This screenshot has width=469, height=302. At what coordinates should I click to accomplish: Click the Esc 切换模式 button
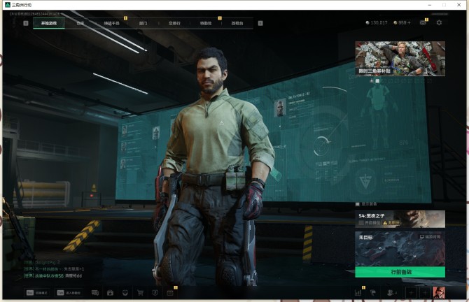[x=37, y=293]
